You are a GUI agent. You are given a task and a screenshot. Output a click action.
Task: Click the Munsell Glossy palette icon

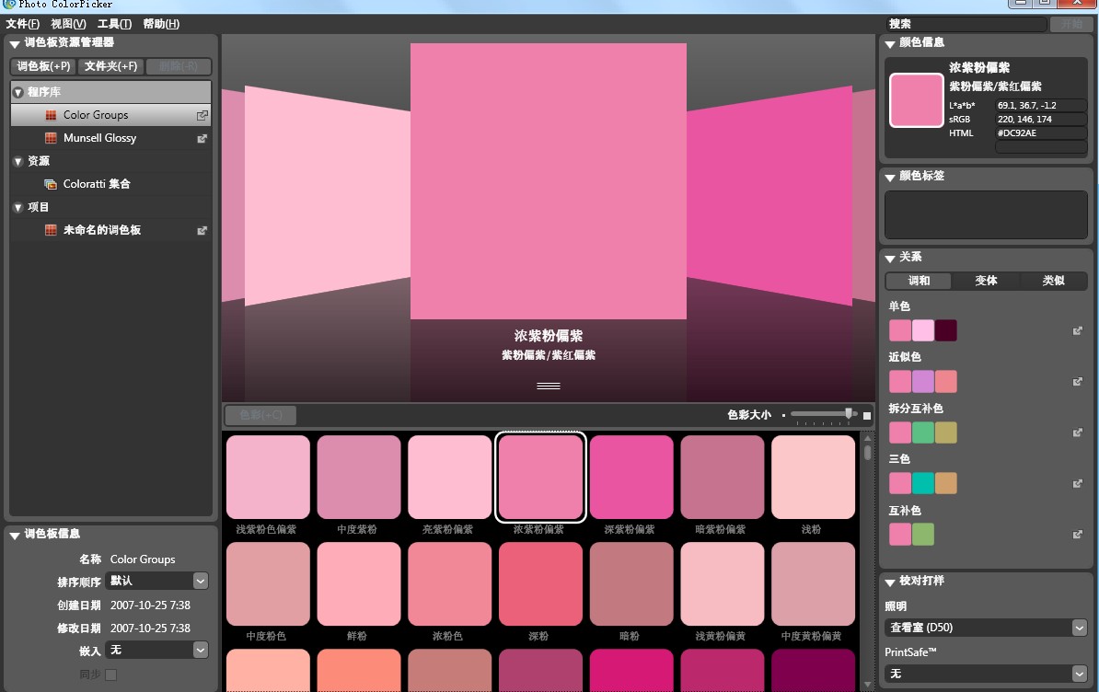point(51,138)
